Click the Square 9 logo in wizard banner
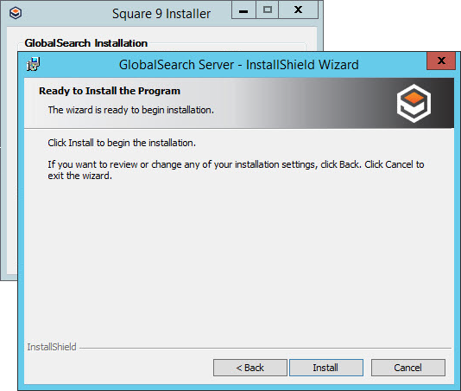461x391 pixels. tap(414, 103)
